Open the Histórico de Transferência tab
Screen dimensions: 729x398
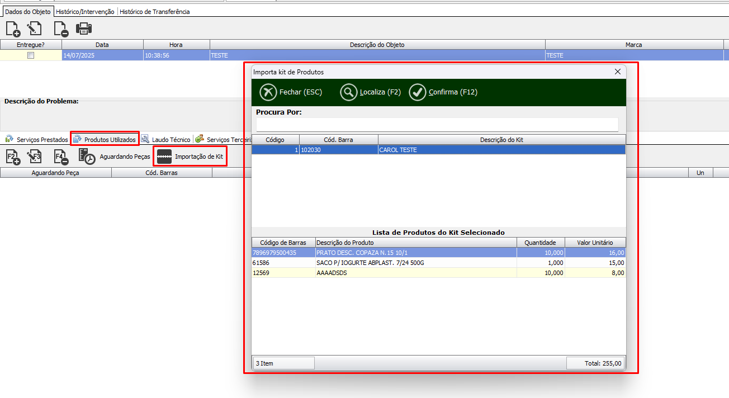[x=155, y=12]
